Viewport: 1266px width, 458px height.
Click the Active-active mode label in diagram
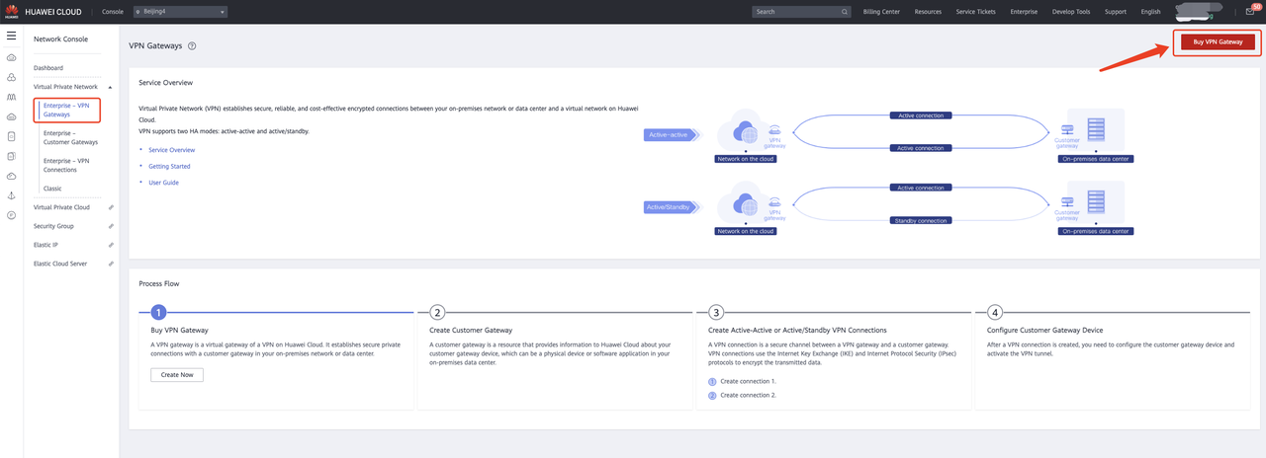tap(671, 134)
